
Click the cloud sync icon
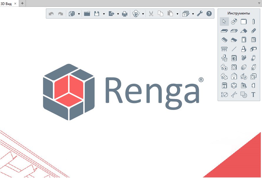136,14
